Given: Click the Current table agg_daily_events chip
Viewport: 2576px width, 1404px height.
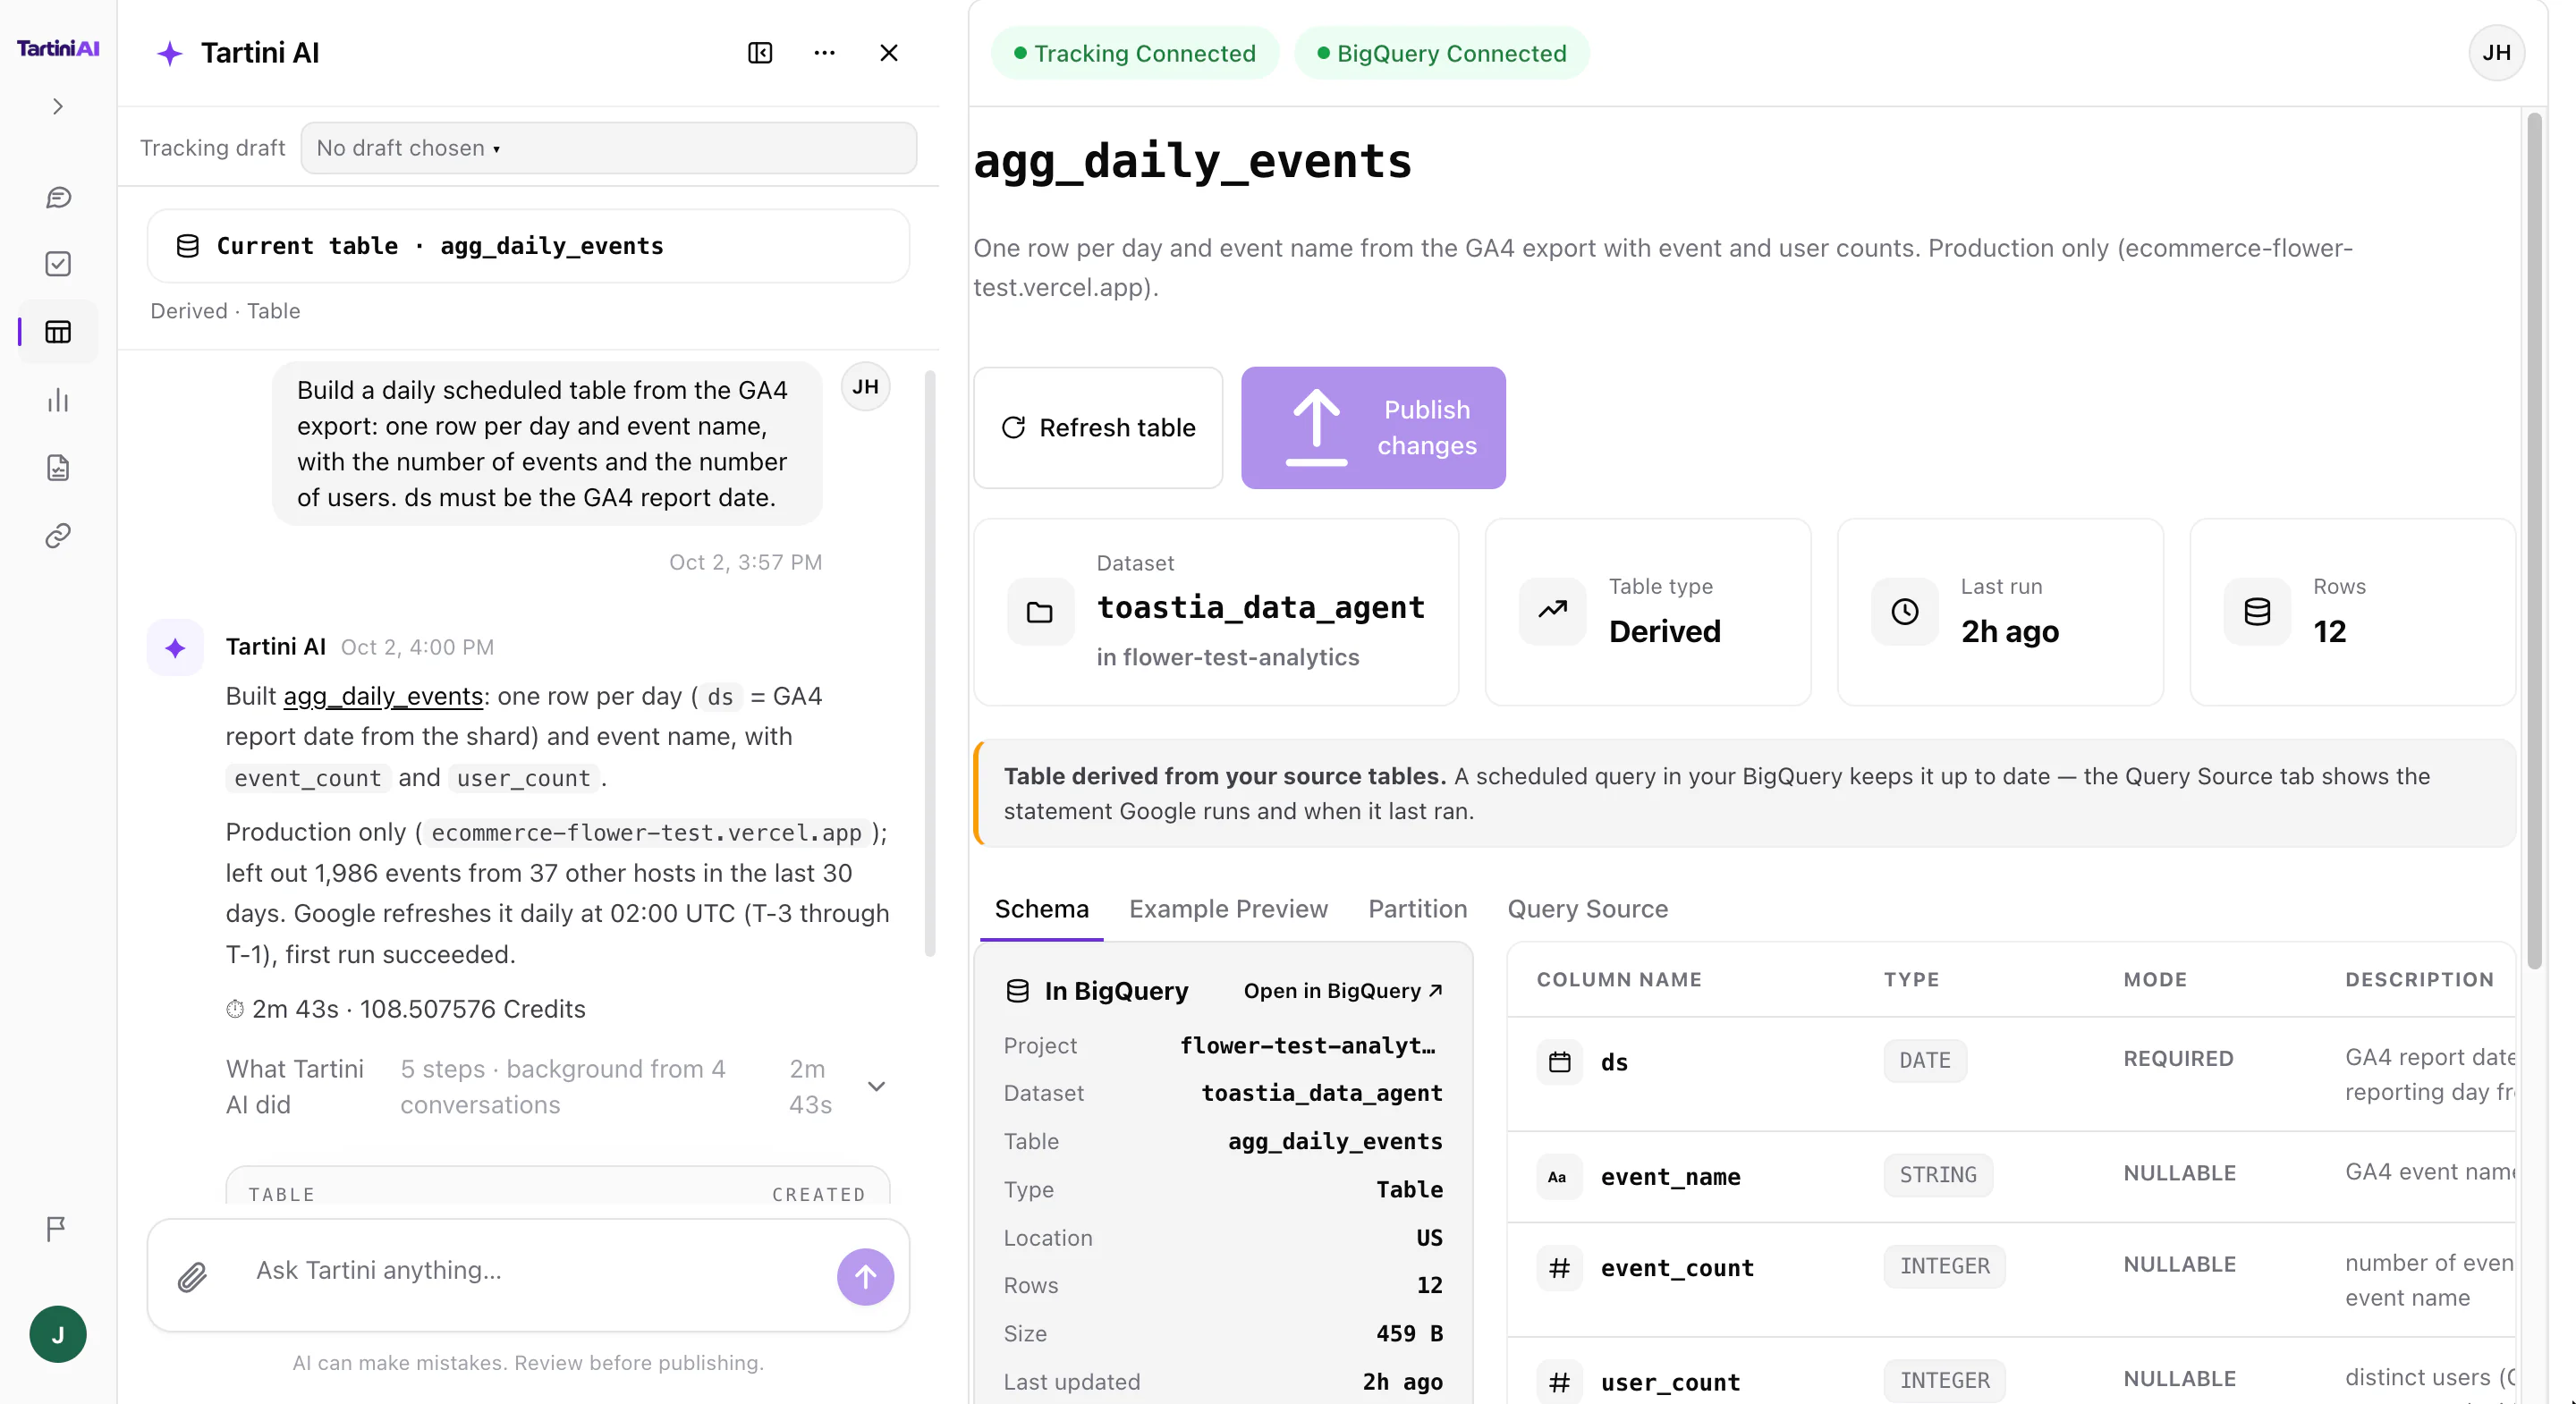Looking at the screenshot, I should point(528,246).
